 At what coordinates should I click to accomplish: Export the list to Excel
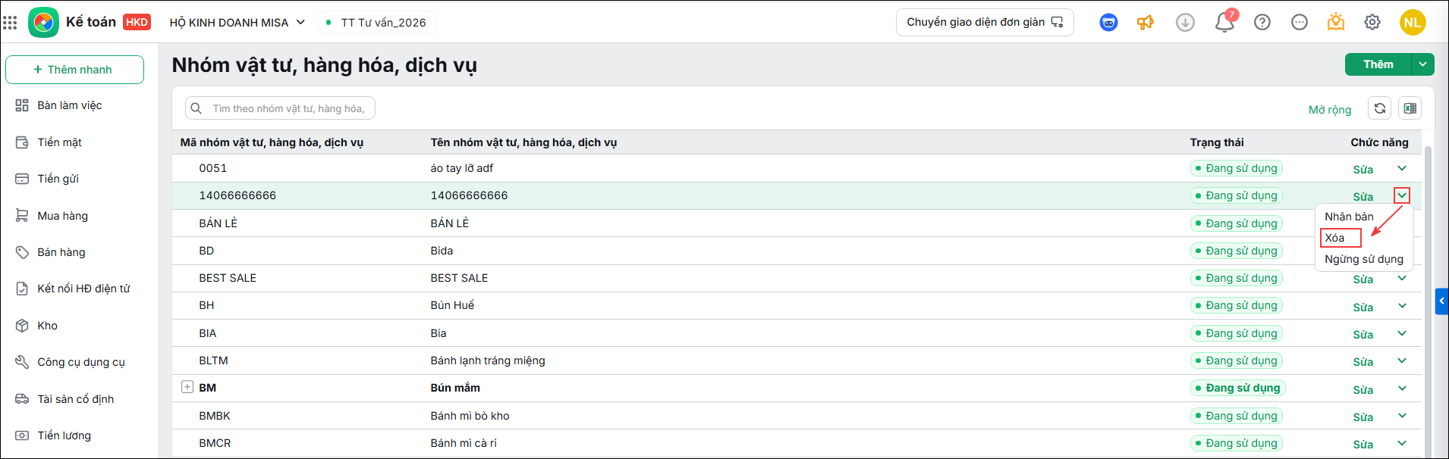tap(1410, 108)
